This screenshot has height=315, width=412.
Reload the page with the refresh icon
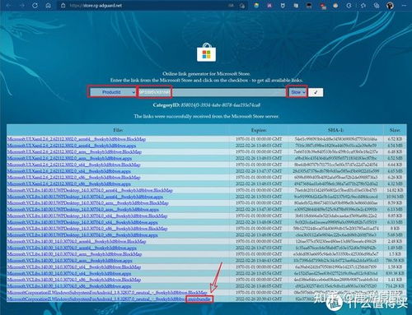pos(35,6)
